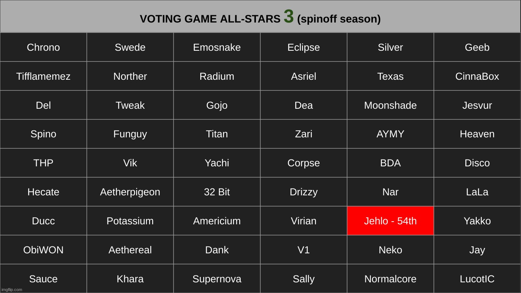The height and width of the screenshot is (293, 521).
Task: Click the LucotIC cell
Action: [x=477, y=279]
